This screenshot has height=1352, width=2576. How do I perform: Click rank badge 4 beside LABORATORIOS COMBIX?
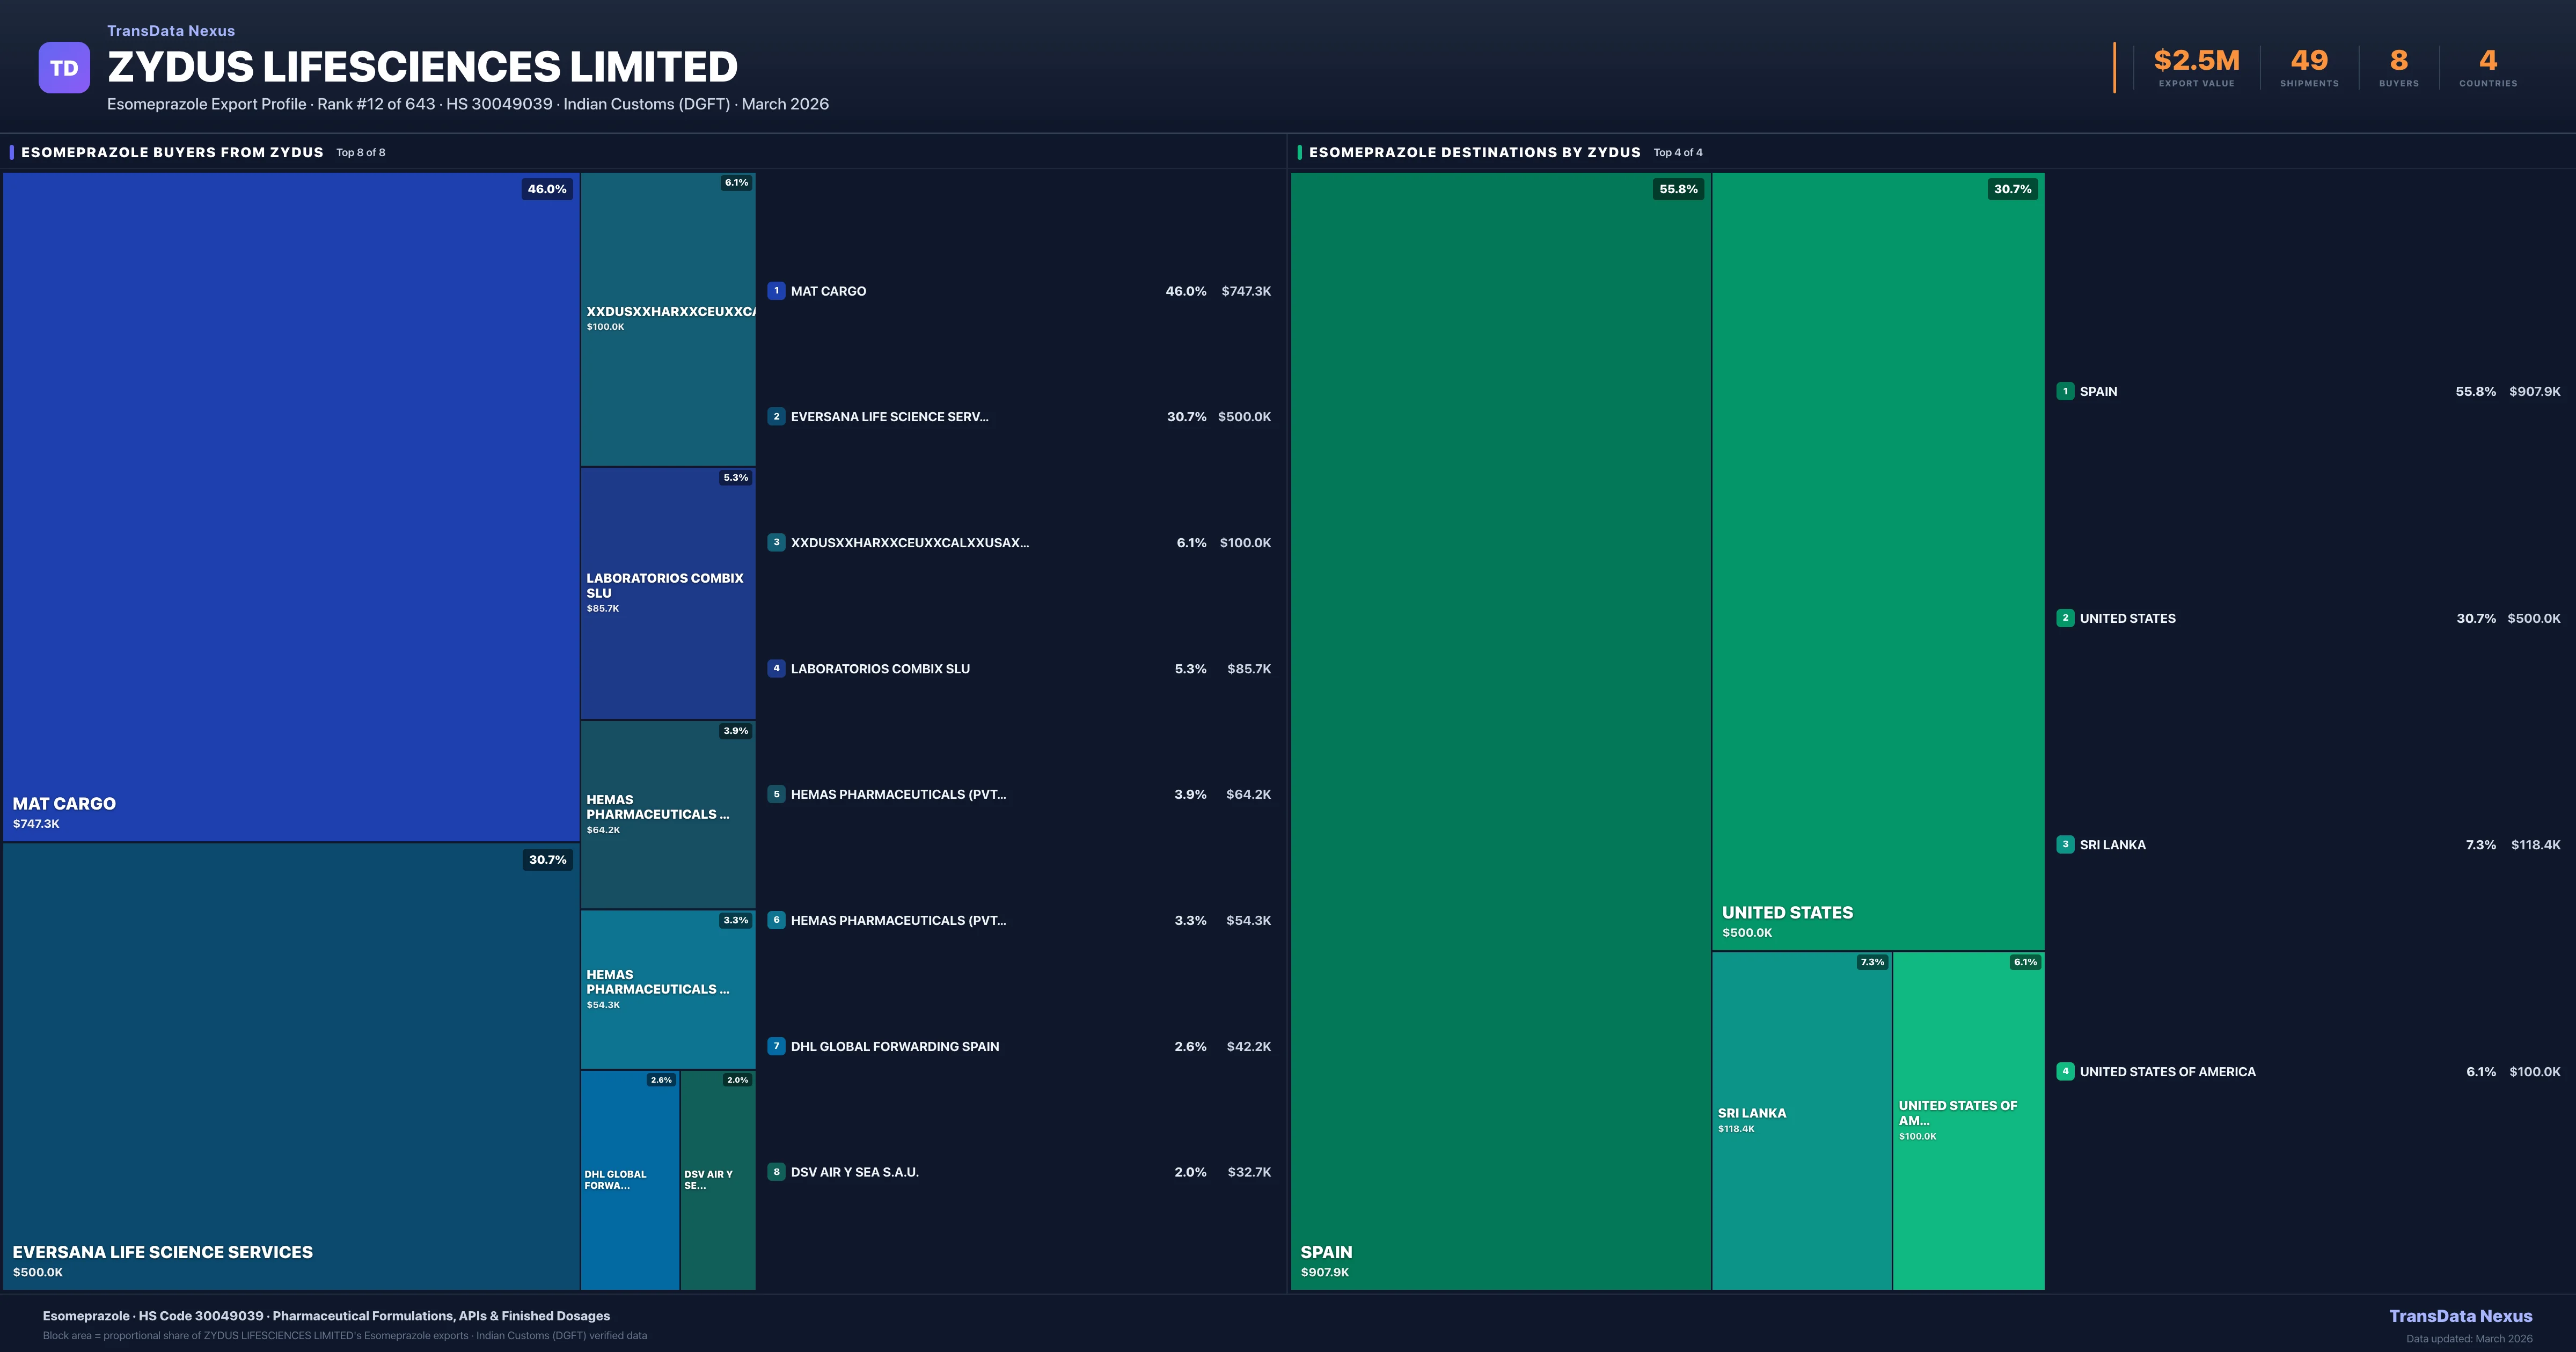(776, 668)
